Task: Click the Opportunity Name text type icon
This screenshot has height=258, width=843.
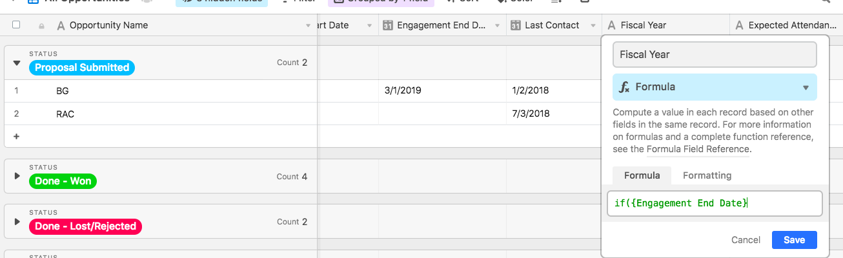Action: click(x=61, y=26)
